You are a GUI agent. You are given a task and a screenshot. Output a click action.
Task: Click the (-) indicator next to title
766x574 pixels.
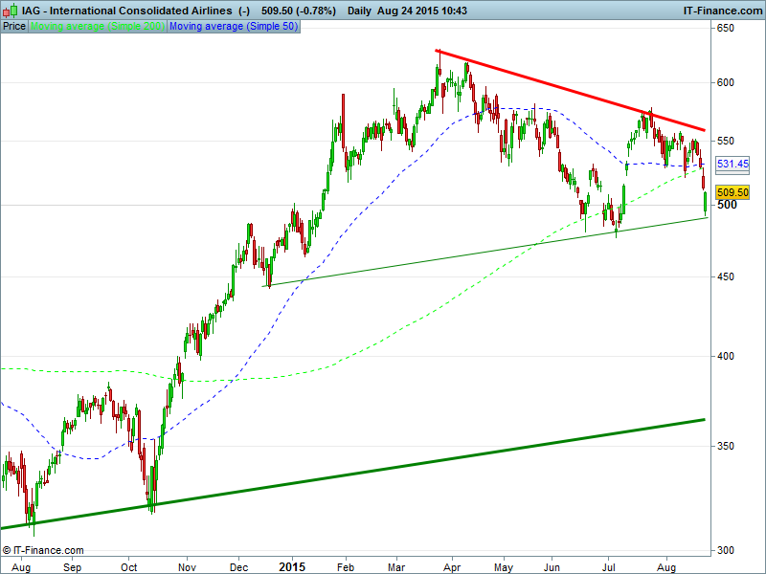(244, 11)
